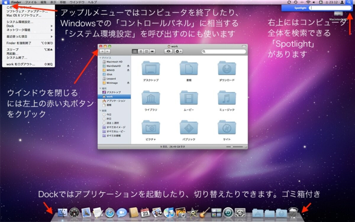Screen dimensions: 355x222
Task: Launch iCal calendar icon in Dock
Action: pos(145,213)
